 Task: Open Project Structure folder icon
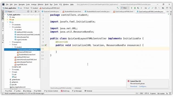coord(163,8)
